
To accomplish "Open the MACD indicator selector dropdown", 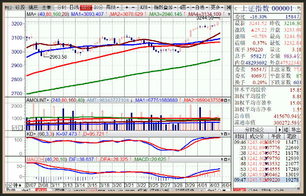I will click(35, 159).
